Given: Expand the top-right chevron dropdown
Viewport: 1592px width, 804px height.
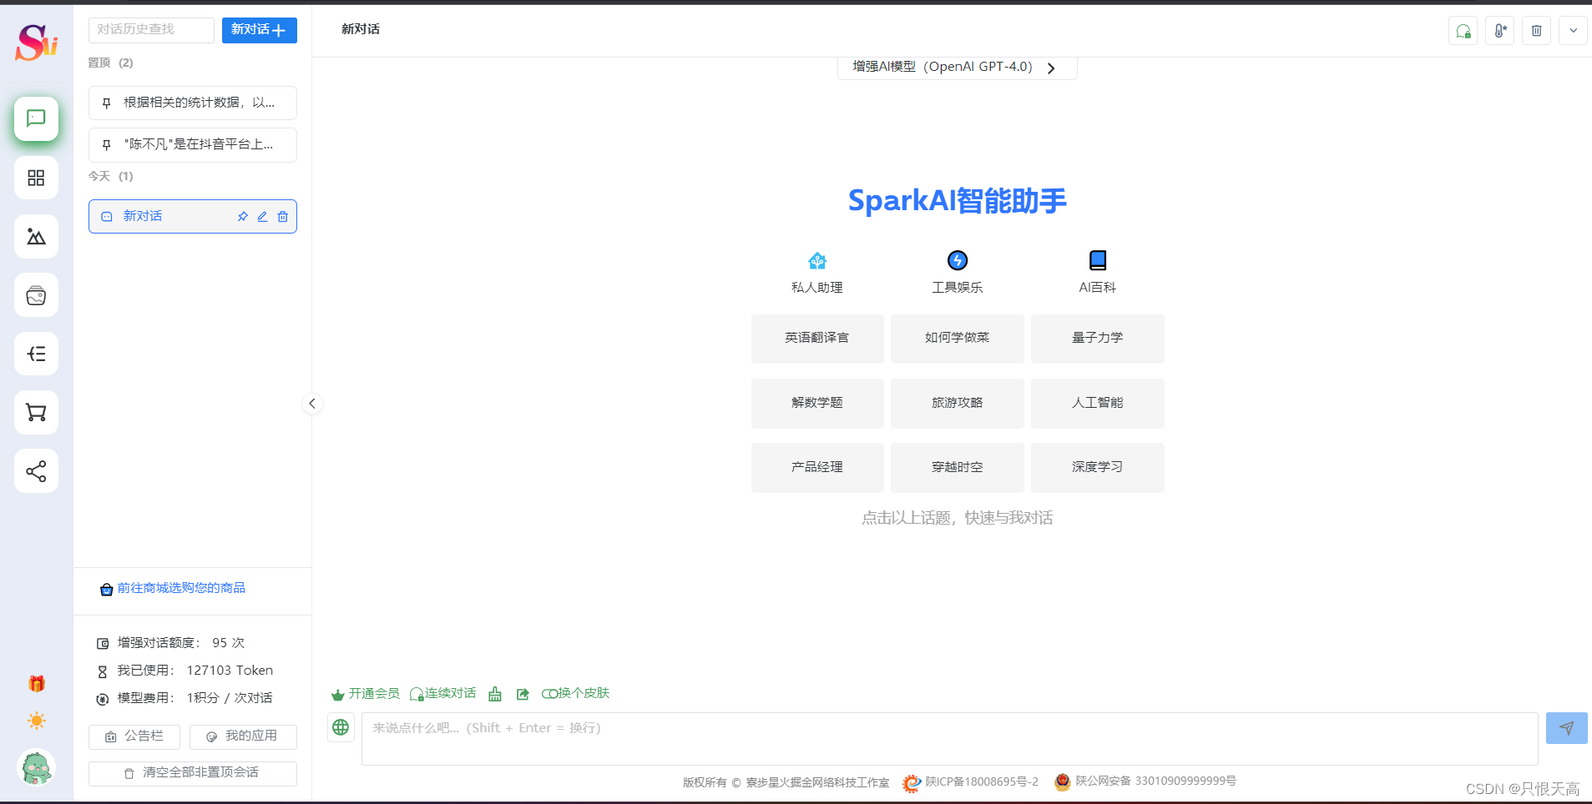Looking at the screenshot, I should [x=1574, y=31].
